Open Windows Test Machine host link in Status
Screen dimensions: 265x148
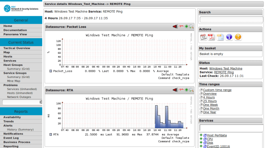pos(226,69)
